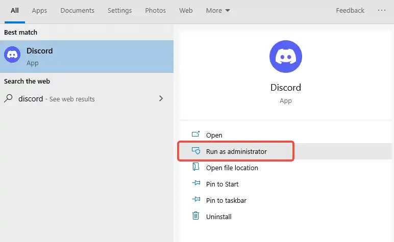This screenshot has width=394, height=242.
Task: Select the All search tab
Action: pos(15,11)
